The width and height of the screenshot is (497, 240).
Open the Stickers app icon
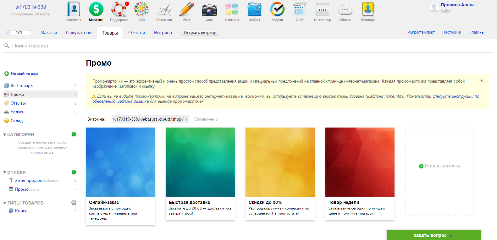pos(232,9)
